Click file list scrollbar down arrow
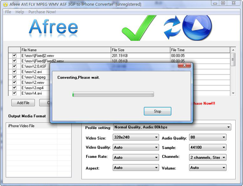This screenshot has height=186, width=243. pyautogui.click(x=233, y=93)
